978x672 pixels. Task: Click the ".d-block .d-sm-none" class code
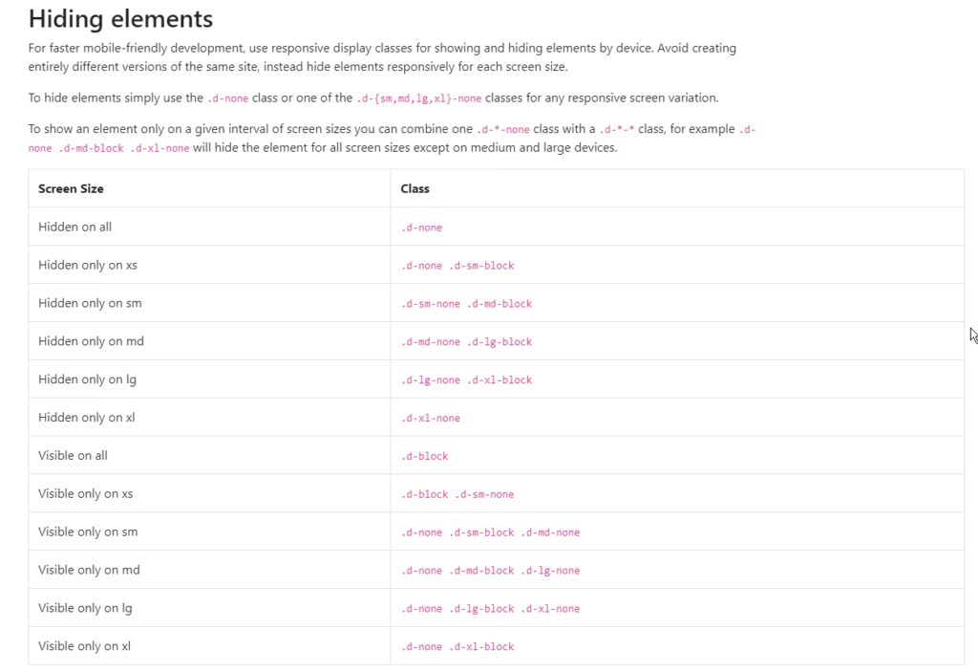(457, 494)
